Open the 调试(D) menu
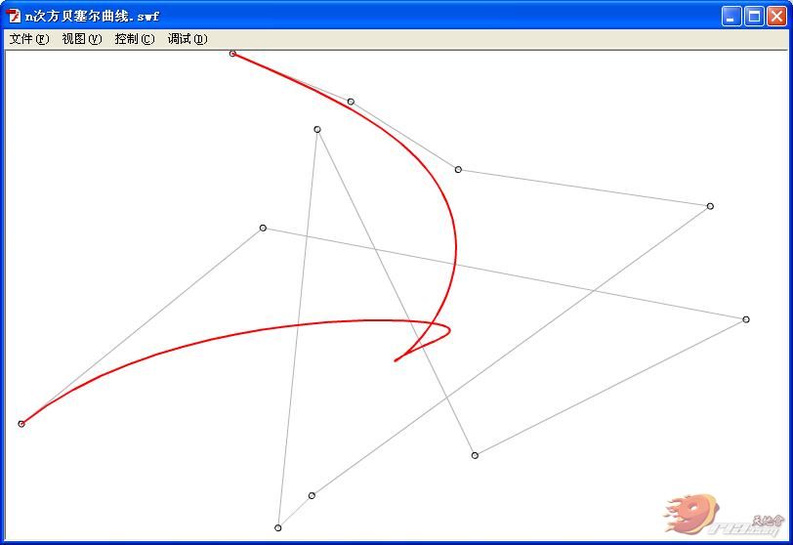Screen dimensions: 793x545 tap(188, 39)
